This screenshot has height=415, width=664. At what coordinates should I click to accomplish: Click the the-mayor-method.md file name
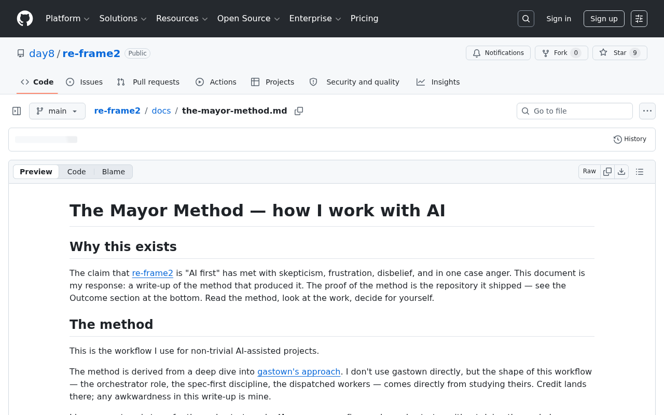(x=234, y=111)
